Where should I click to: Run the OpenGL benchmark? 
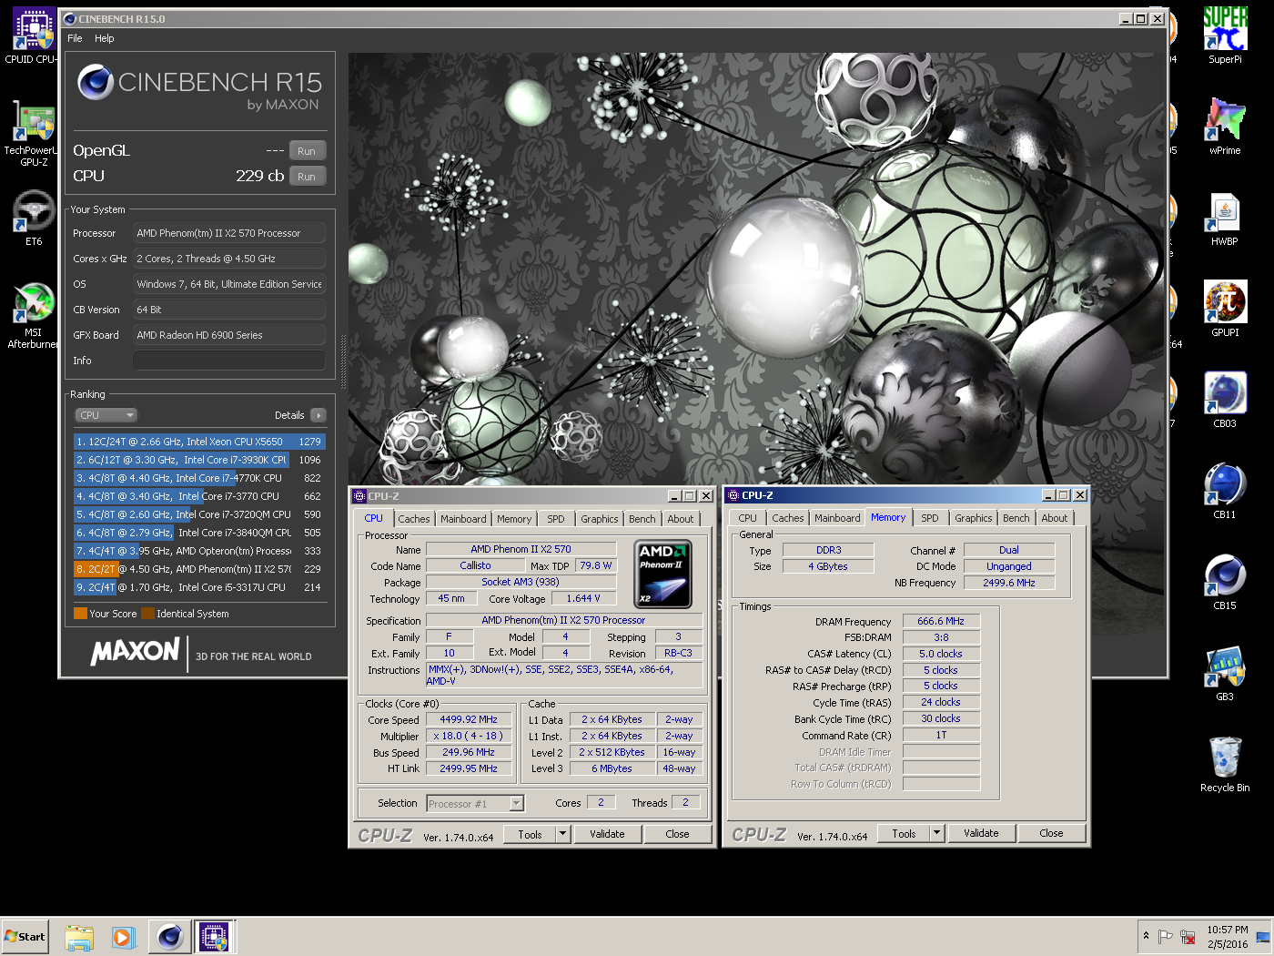pos(307,151)
